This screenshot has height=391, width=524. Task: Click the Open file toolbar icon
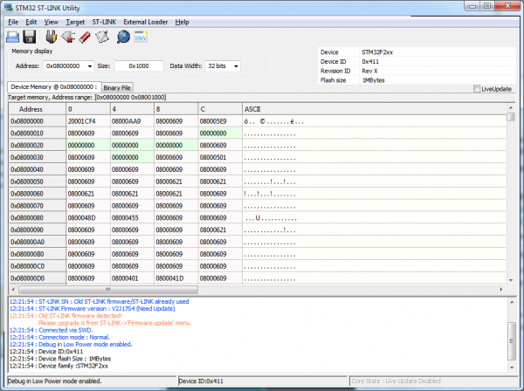coord(13,37)
